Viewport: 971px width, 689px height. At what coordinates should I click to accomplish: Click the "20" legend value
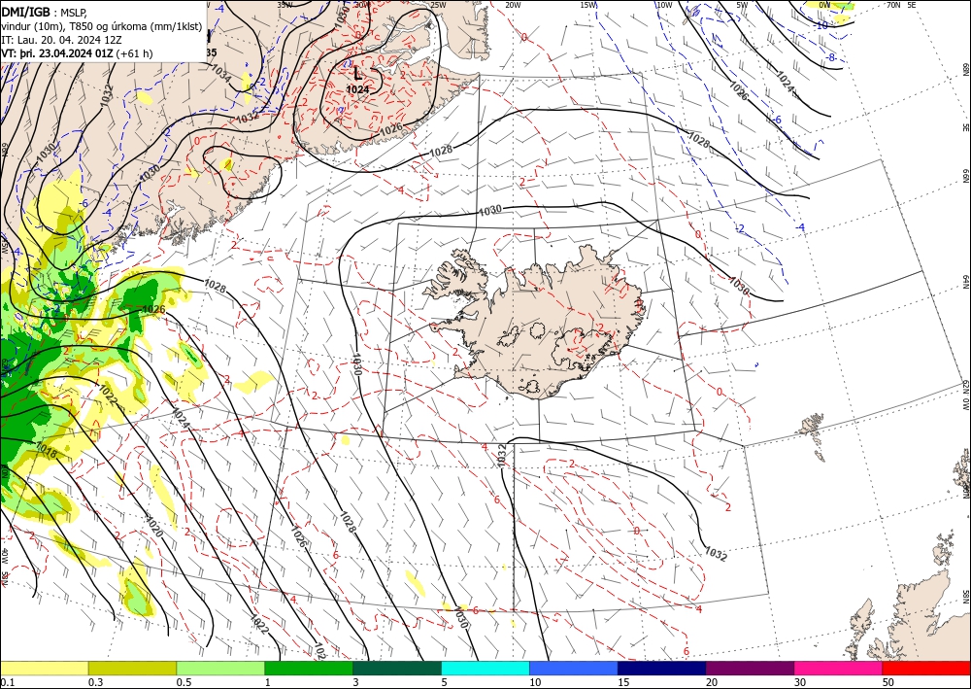pyautogui.click(x=712, y=682)
